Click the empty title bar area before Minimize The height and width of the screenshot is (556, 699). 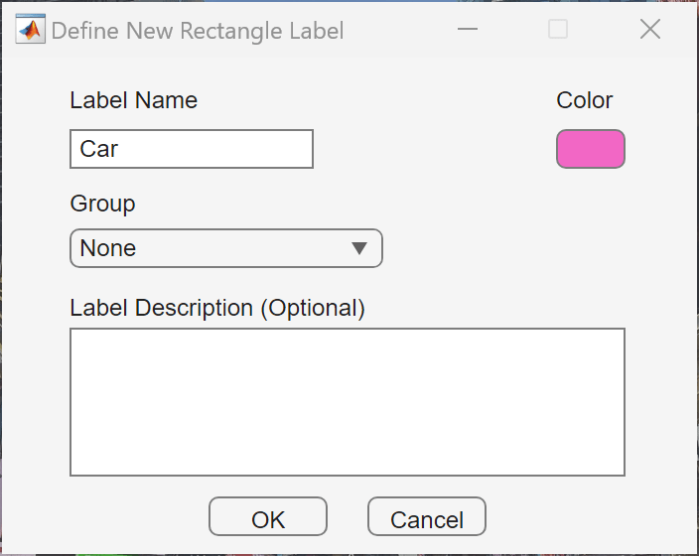tap(397, 30)
